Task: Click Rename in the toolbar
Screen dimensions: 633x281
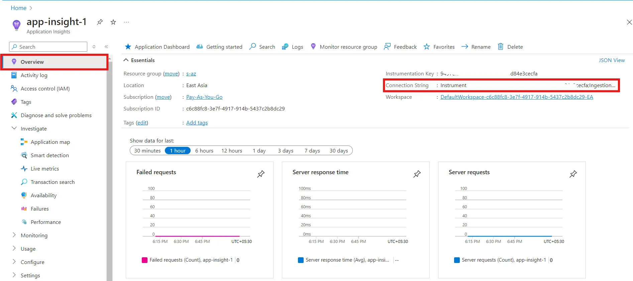Action: (476, 47)
